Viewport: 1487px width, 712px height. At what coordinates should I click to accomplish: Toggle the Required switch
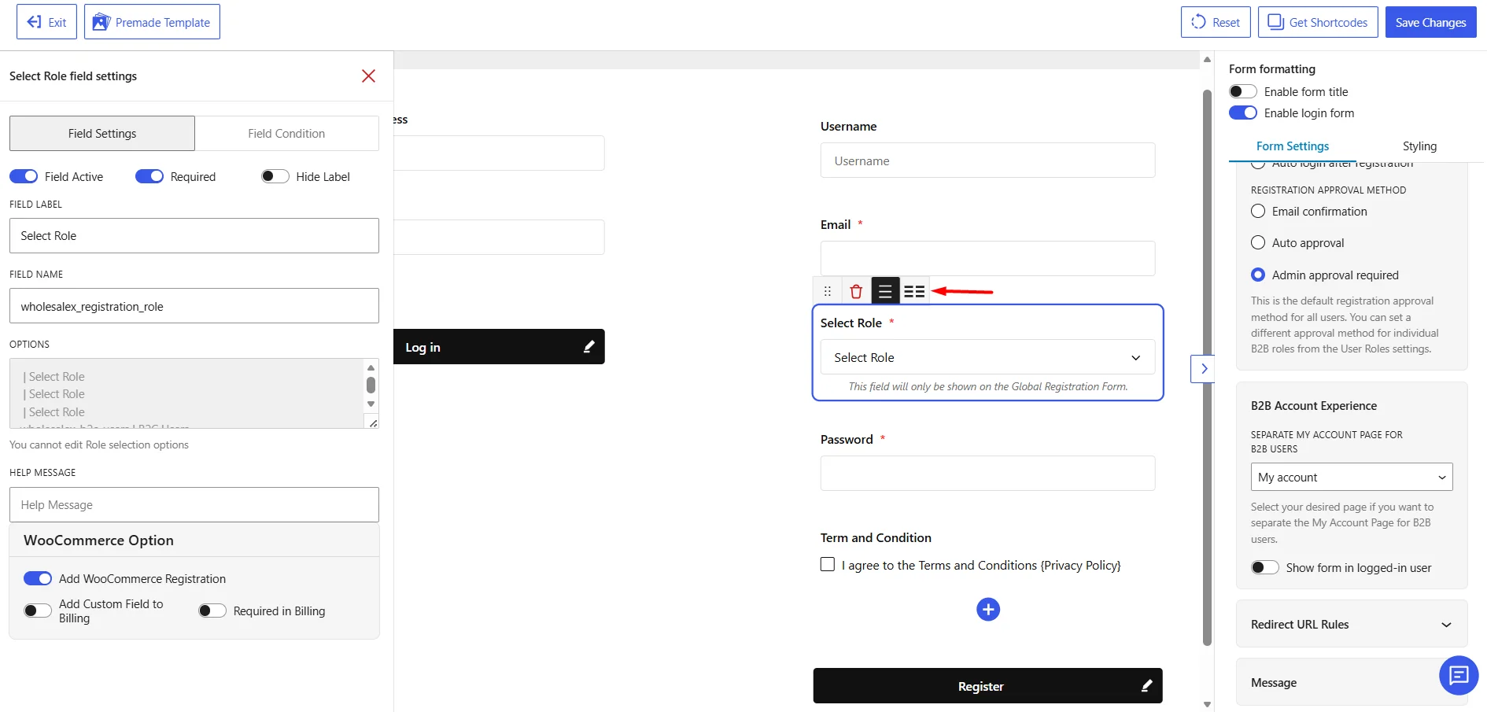[x=149, y=176]
